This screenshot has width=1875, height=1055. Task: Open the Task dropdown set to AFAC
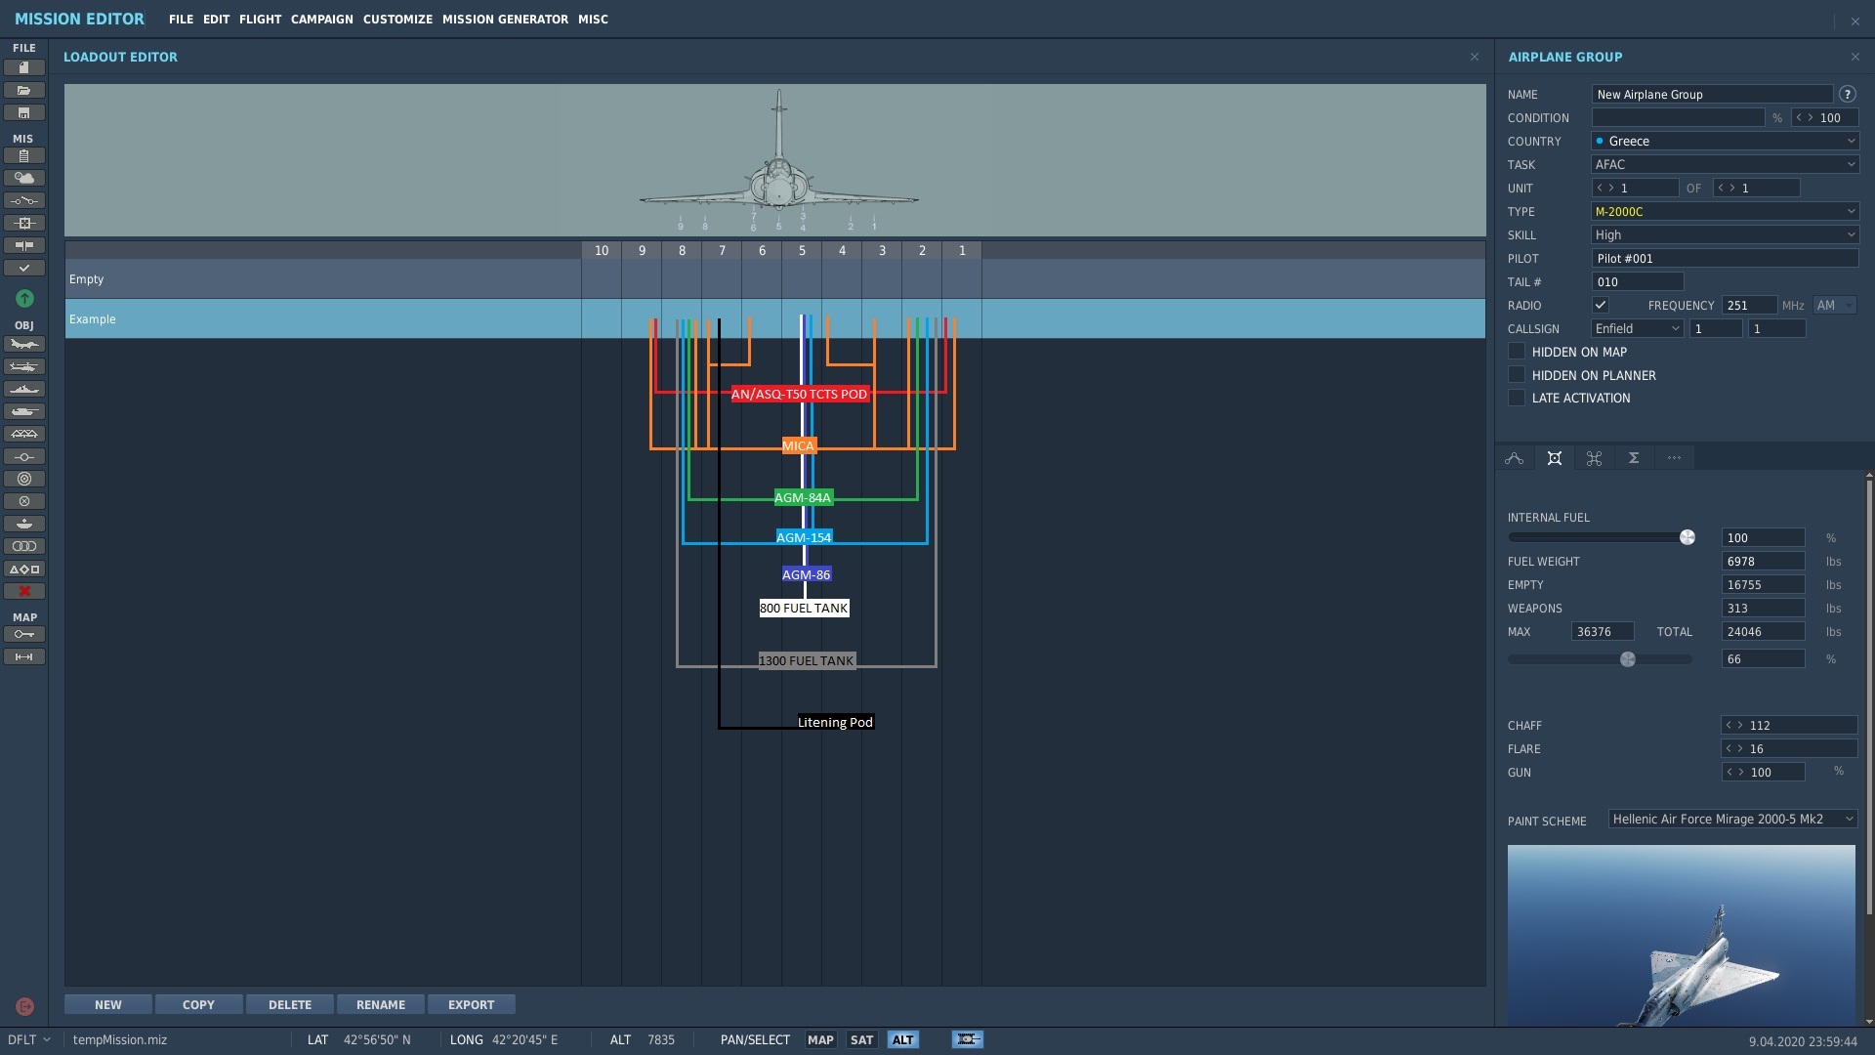coord(1725,164)
